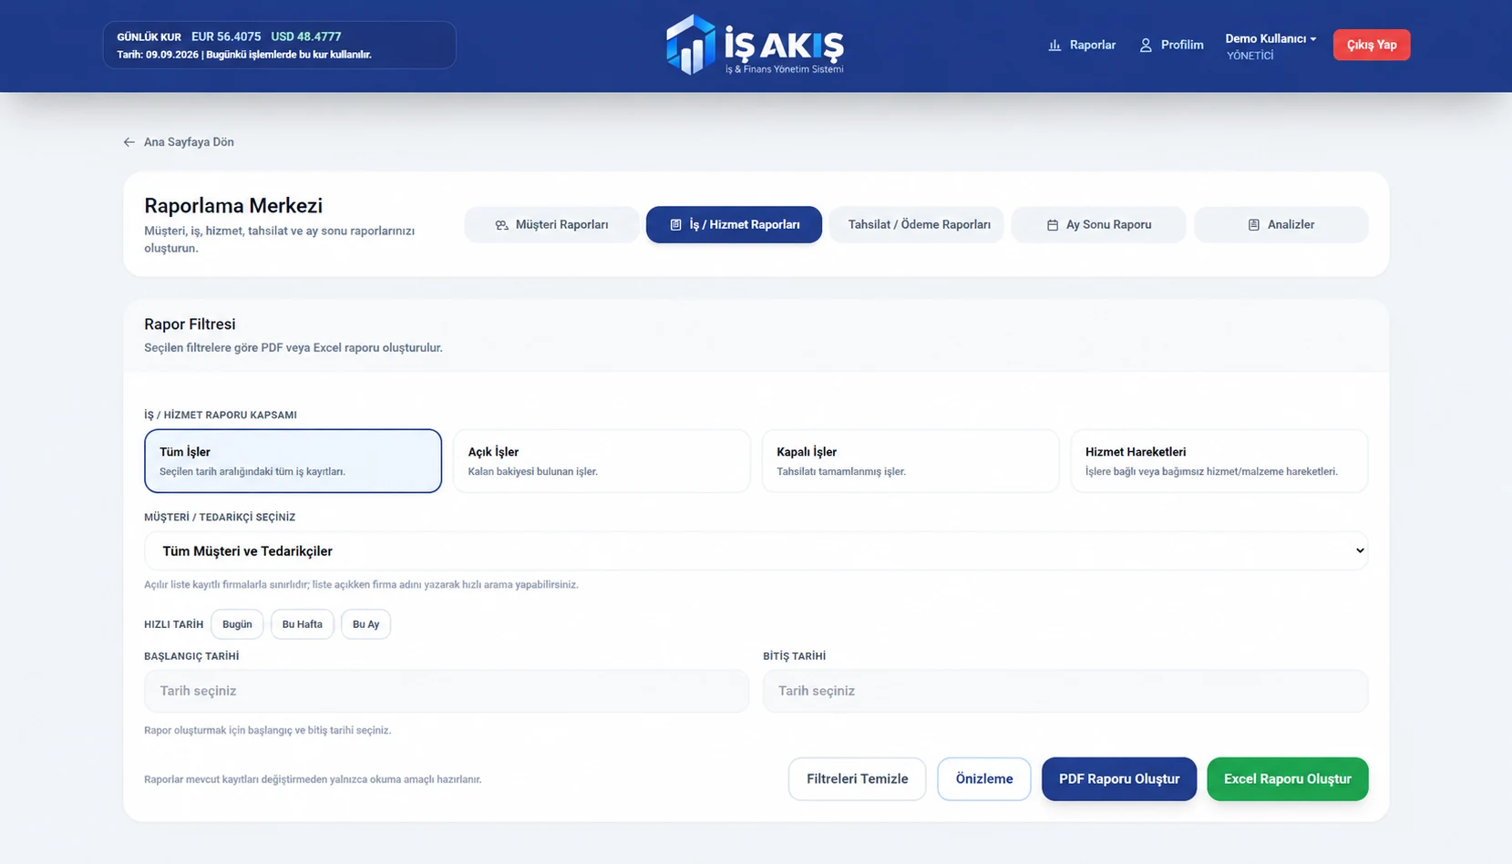This screenshot has width=1512, height=864.
Task: Click the list icon in Analizler tab
Action: (x=1254, y=225)
